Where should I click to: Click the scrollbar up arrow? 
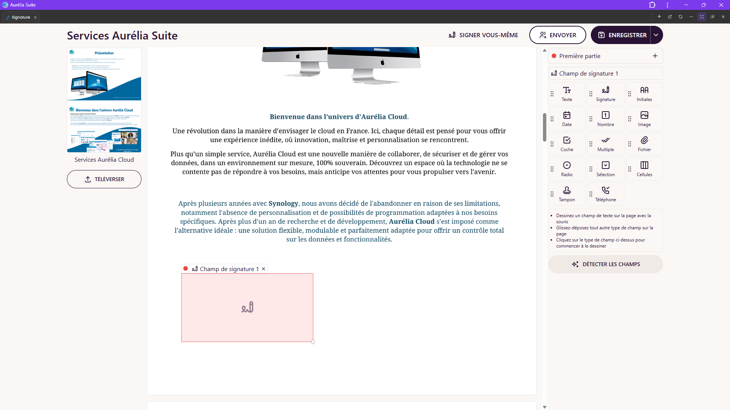(x=544, y=50)
